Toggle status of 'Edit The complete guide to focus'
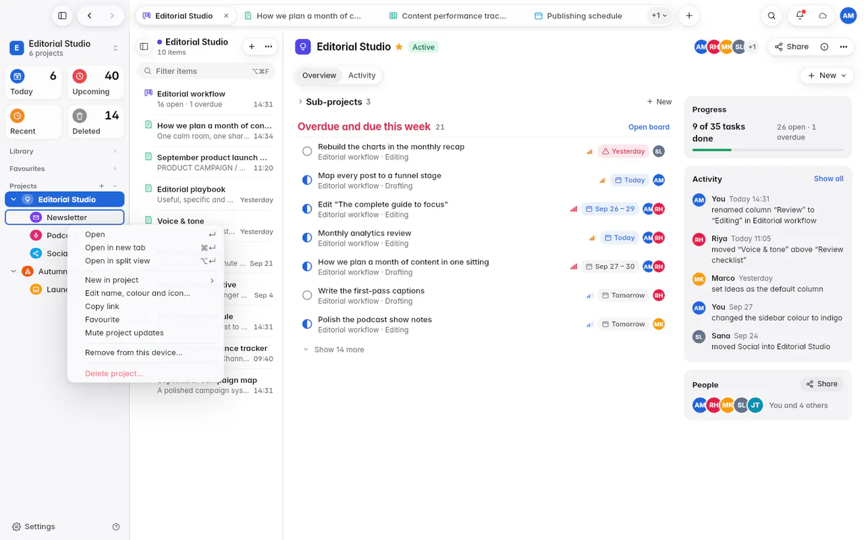864x540 pixels. click(307, 209)
